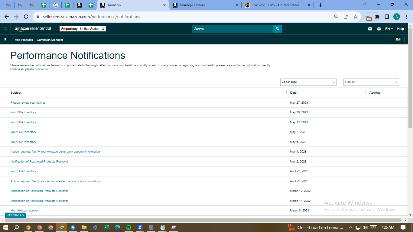
Task: Open the Chrome side panel
Action: click(387, 17)
